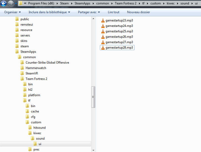Click the Lire tout button
Image resolution: width=201 pixels, height=152 pixels.
[x=114, y=12]
